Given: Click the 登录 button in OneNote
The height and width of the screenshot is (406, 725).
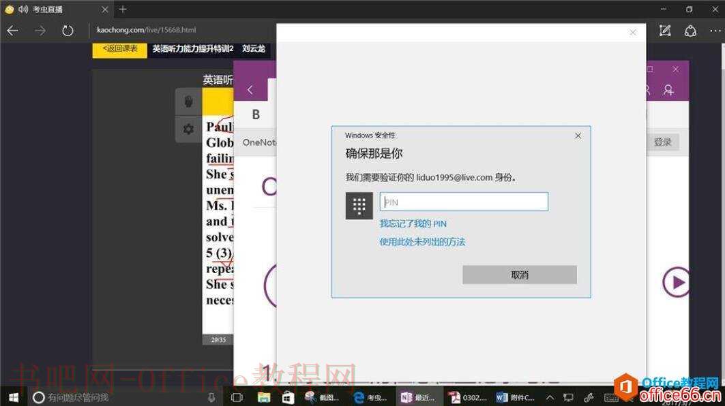Looking at the screenshot, I should pyautogui.click(x=662, y=142).
